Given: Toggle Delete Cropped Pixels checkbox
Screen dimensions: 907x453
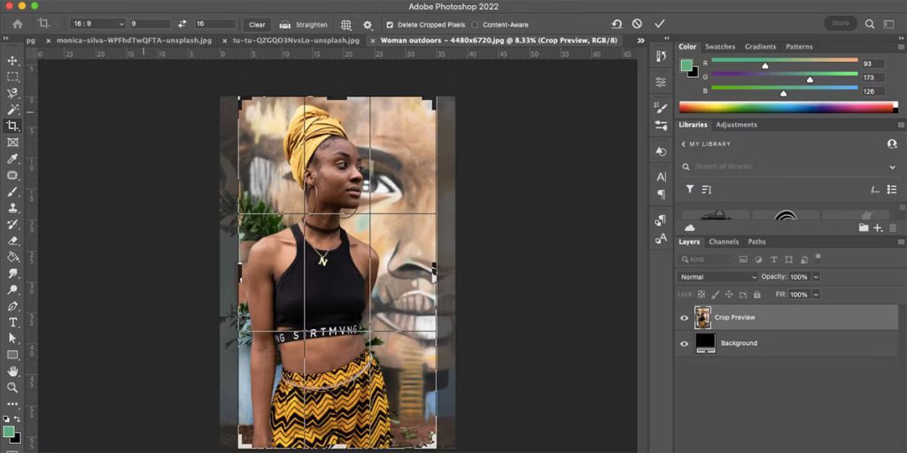Looking at the screenshot, I should (391, 25).
